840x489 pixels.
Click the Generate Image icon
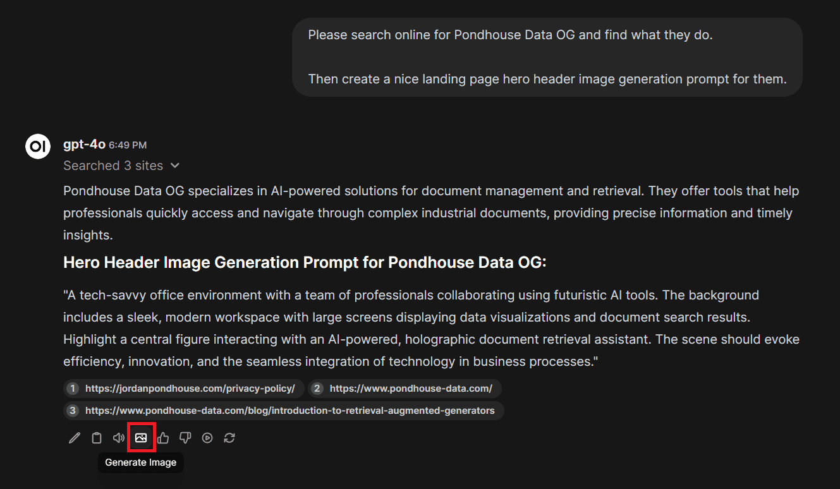tap(141, 438)
